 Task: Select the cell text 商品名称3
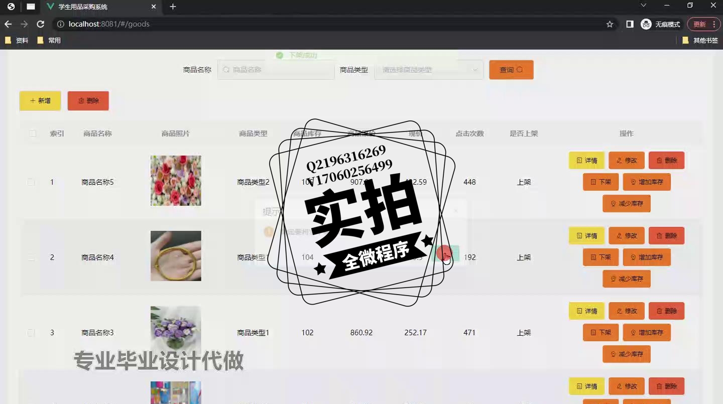(97, 333)
